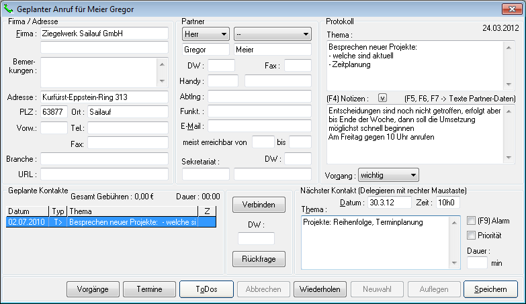Enable the (F9) Alarm checkbox
The height and width of the screenshot is (304, 526).
click(x=471, y=220)
